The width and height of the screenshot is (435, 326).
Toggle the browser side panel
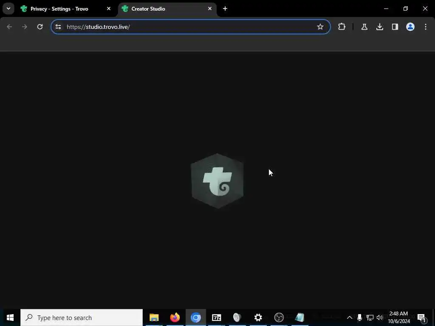[x=395, y=27]
